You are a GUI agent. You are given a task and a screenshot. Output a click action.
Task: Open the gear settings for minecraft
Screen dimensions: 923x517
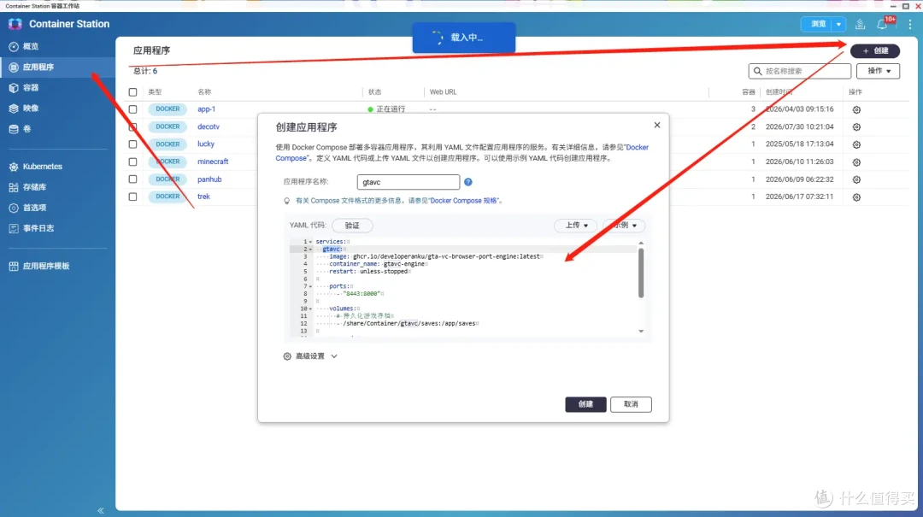856,162
